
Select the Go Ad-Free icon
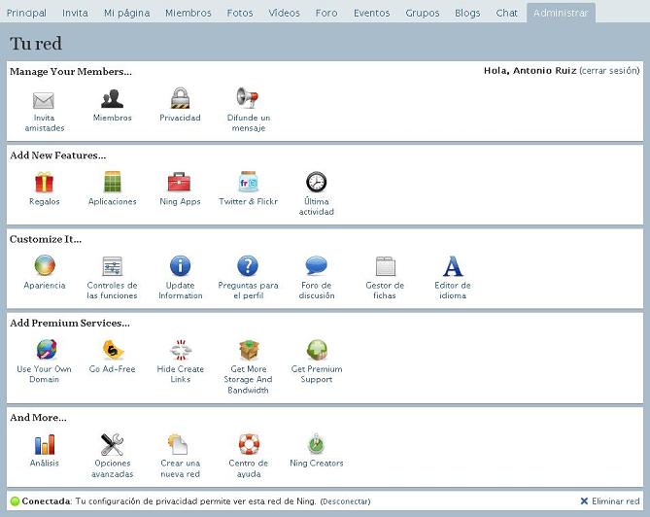[x=112, y=351]
